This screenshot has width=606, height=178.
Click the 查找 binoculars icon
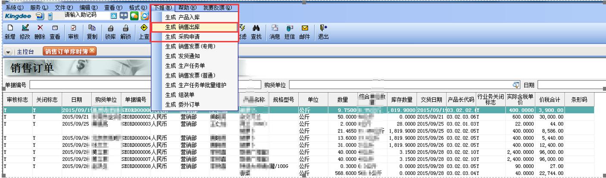(256, 32)
